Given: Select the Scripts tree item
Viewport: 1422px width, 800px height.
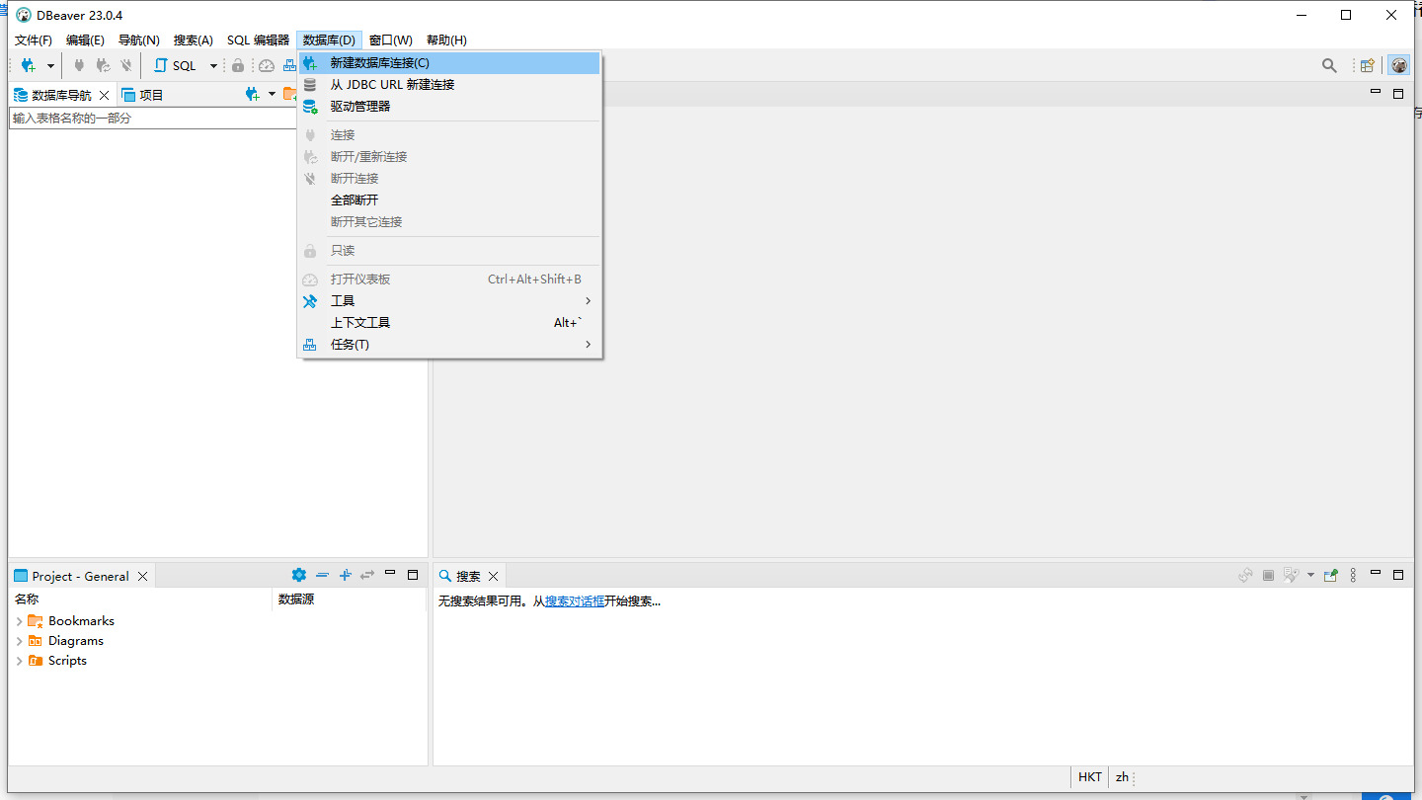Looking at the screenshot, I should tap(67, 661).
